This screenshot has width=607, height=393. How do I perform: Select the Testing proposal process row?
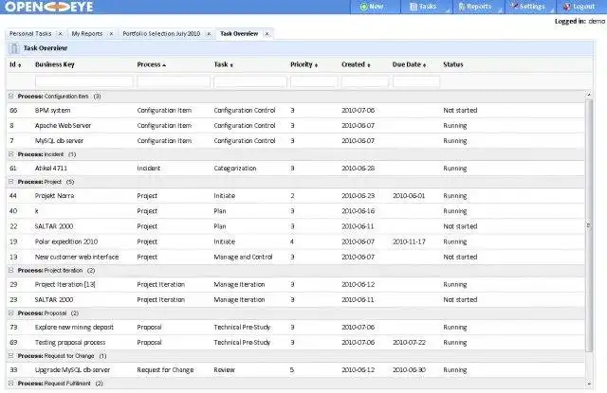(x=296, y=343)
